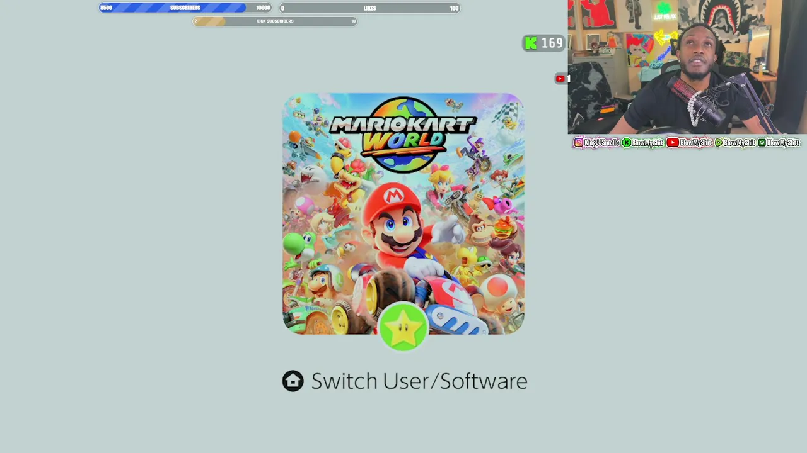Image resolution: width=807 pixels, height=453 pixels.
Task: Click the Xbox logo in the social bar
Action: pyautogui.click(x=762, y=143)
